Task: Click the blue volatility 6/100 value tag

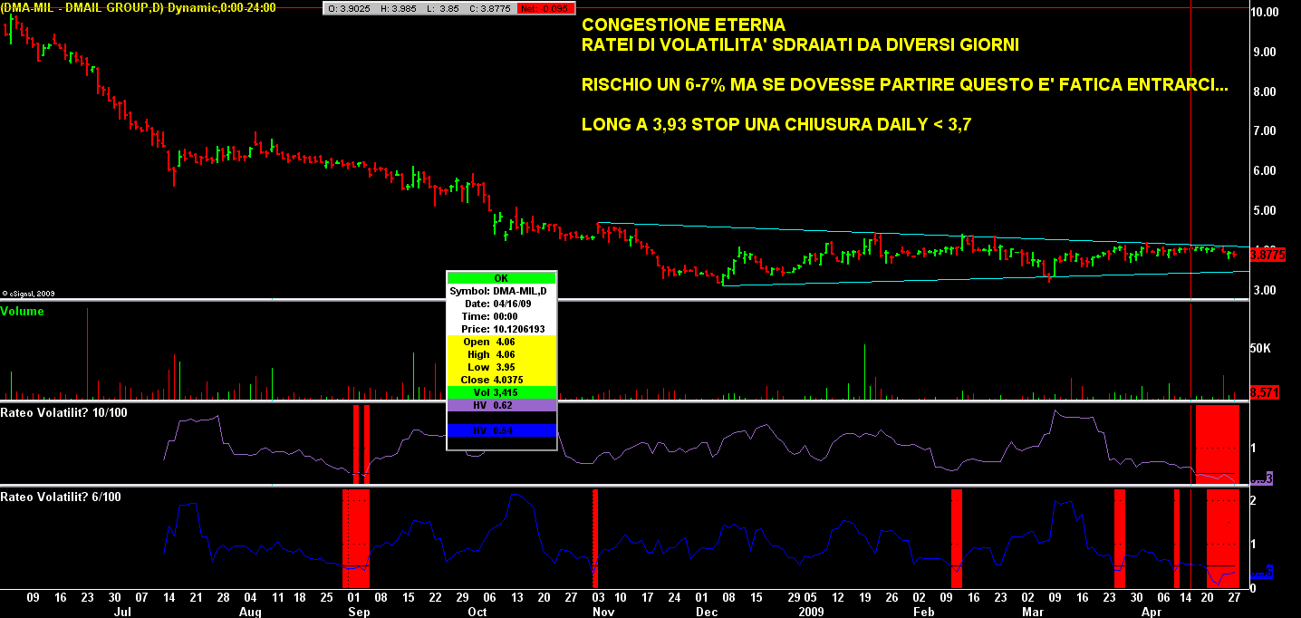Action: coord(1264,573)
